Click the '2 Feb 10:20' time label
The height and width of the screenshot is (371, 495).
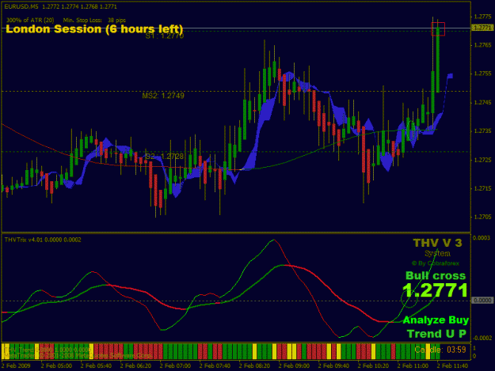tap(373, 366)
